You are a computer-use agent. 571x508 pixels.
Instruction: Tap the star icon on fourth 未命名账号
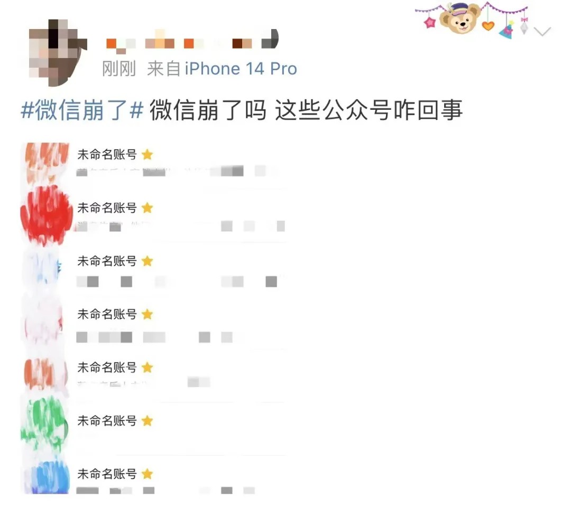pyautogui.click(x=147, y=314)
